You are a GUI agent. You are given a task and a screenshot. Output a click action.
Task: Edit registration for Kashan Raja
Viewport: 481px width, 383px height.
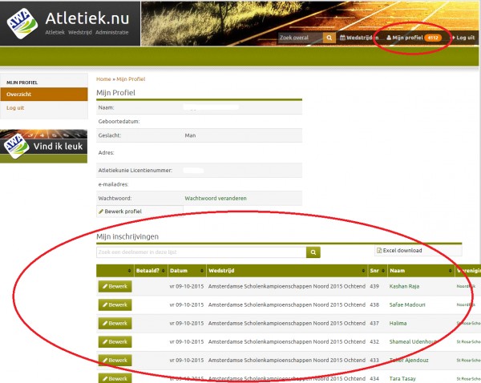point(115,285)
